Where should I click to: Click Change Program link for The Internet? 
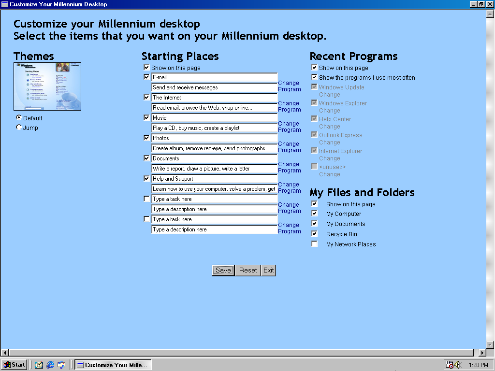pos(290,106)
